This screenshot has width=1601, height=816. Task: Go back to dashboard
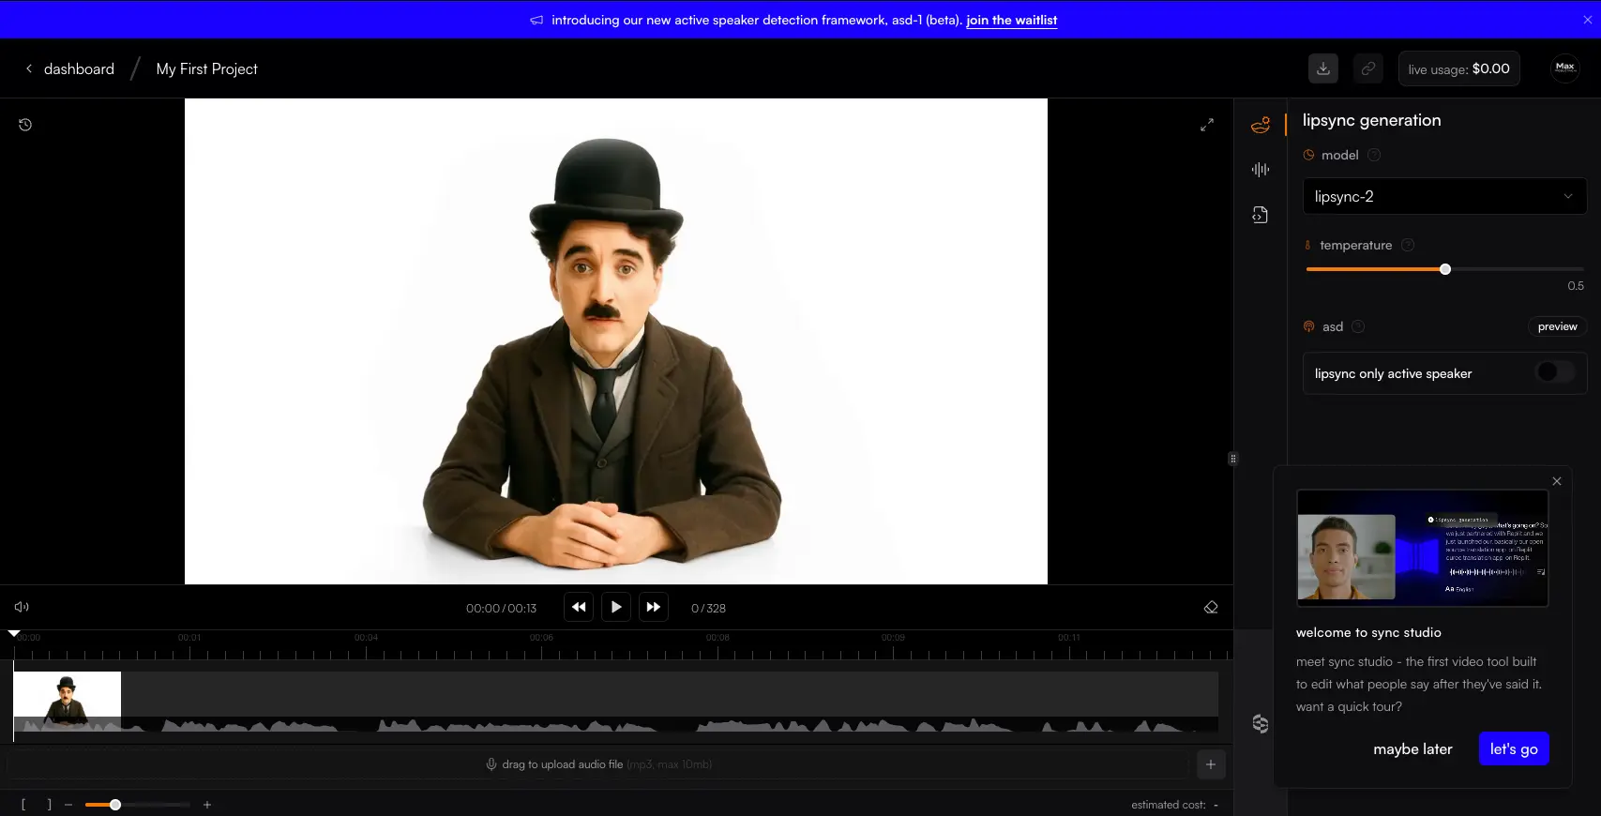[x=70, y=68]
